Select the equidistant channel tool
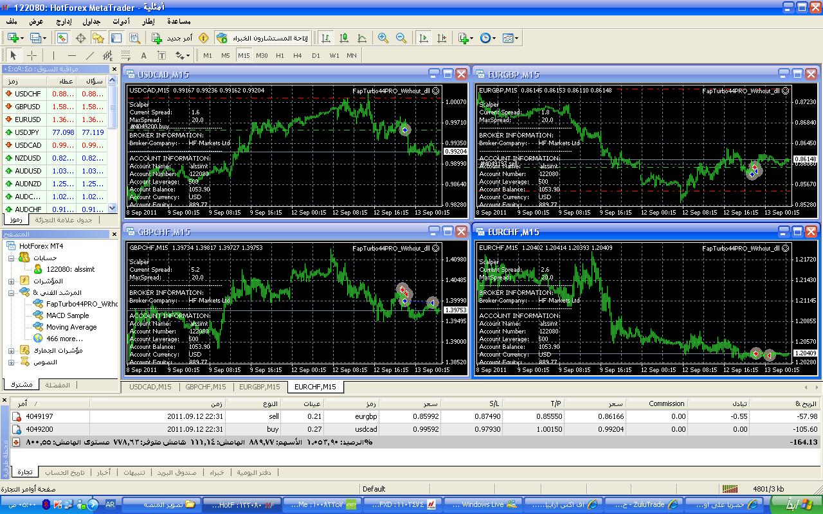Screen dimensions: 823x514 (107, 55)
